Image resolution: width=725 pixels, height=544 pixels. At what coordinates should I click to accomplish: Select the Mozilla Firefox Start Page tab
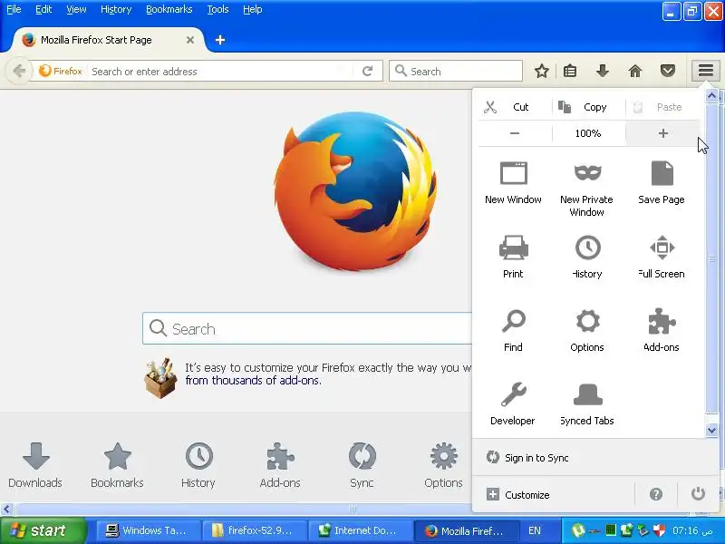click(106, 40)
